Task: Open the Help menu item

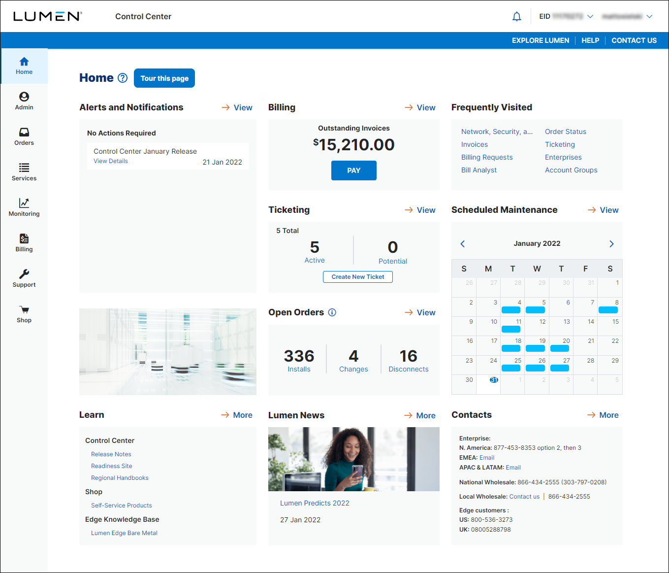Action: pos(590,40)
